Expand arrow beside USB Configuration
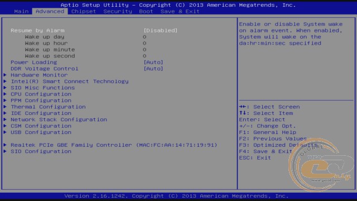Viewport: 357px width, 201px height. 5,132
